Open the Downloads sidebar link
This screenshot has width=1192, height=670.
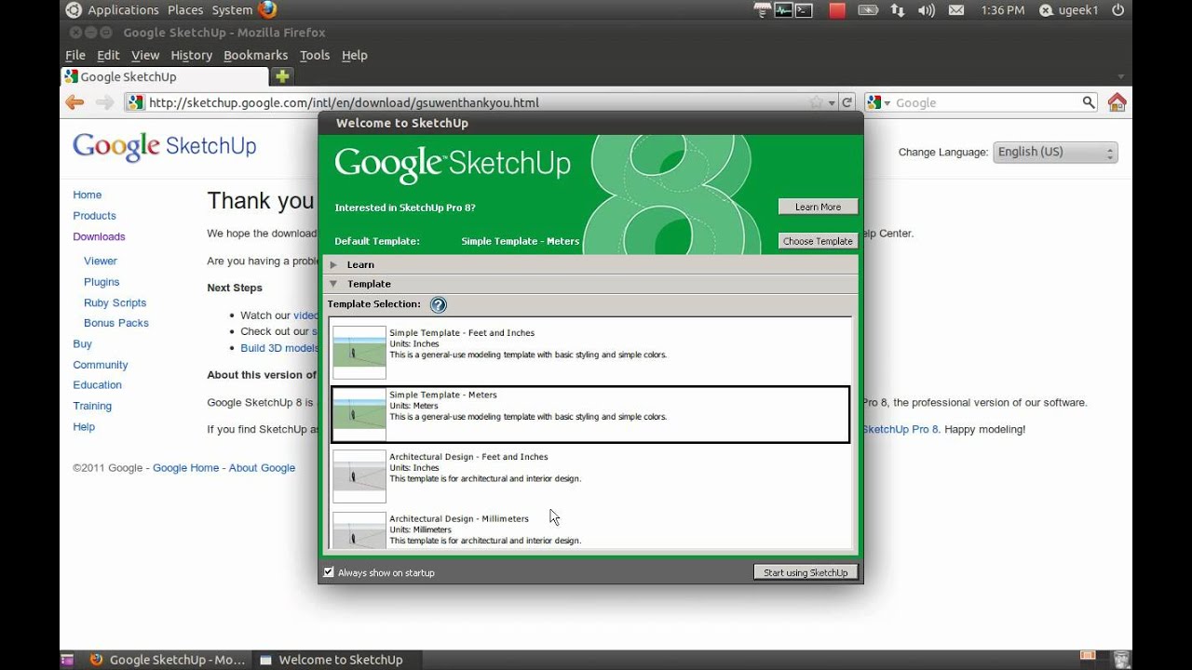pyautogui.click(x=99, y=236)
